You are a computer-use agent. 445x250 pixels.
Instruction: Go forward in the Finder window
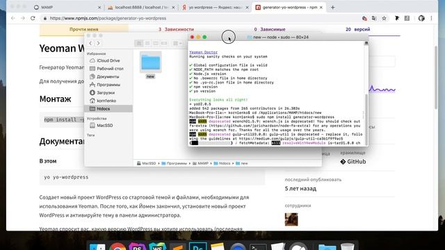coord(98,43)
